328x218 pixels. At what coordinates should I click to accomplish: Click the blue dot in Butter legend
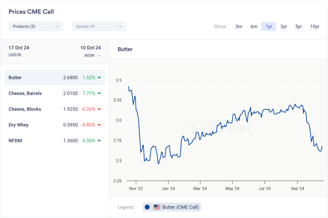pyautogui.click(x=147, y=207)
